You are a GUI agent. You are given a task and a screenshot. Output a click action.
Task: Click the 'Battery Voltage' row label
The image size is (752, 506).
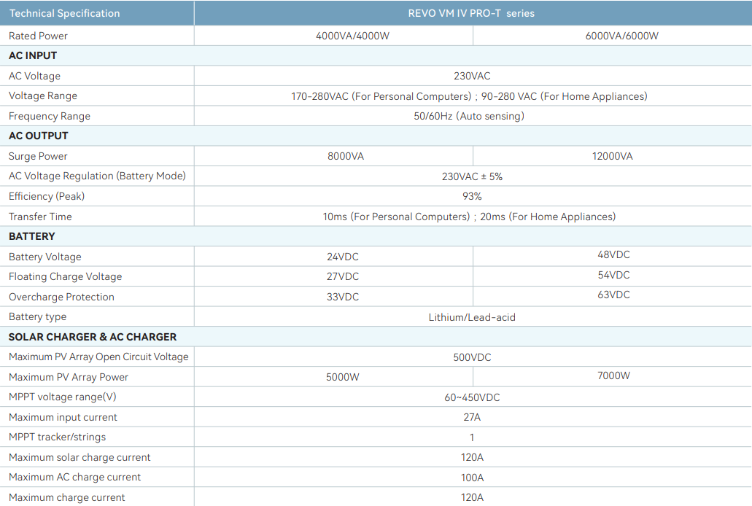45,257
